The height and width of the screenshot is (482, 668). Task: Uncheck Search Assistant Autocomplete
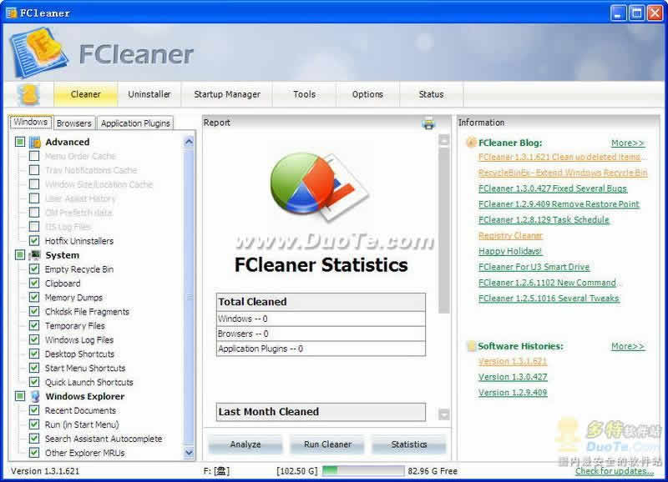pos(34,438)
